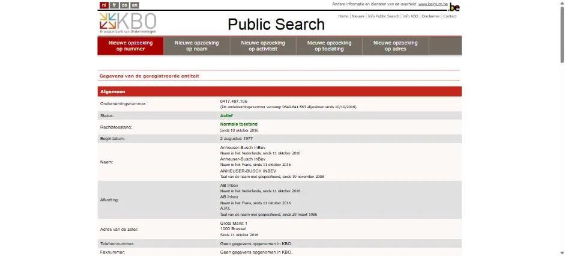Screen dimensions: 565x256
Task: Click the .be government logo
Action: coord(454,7)
